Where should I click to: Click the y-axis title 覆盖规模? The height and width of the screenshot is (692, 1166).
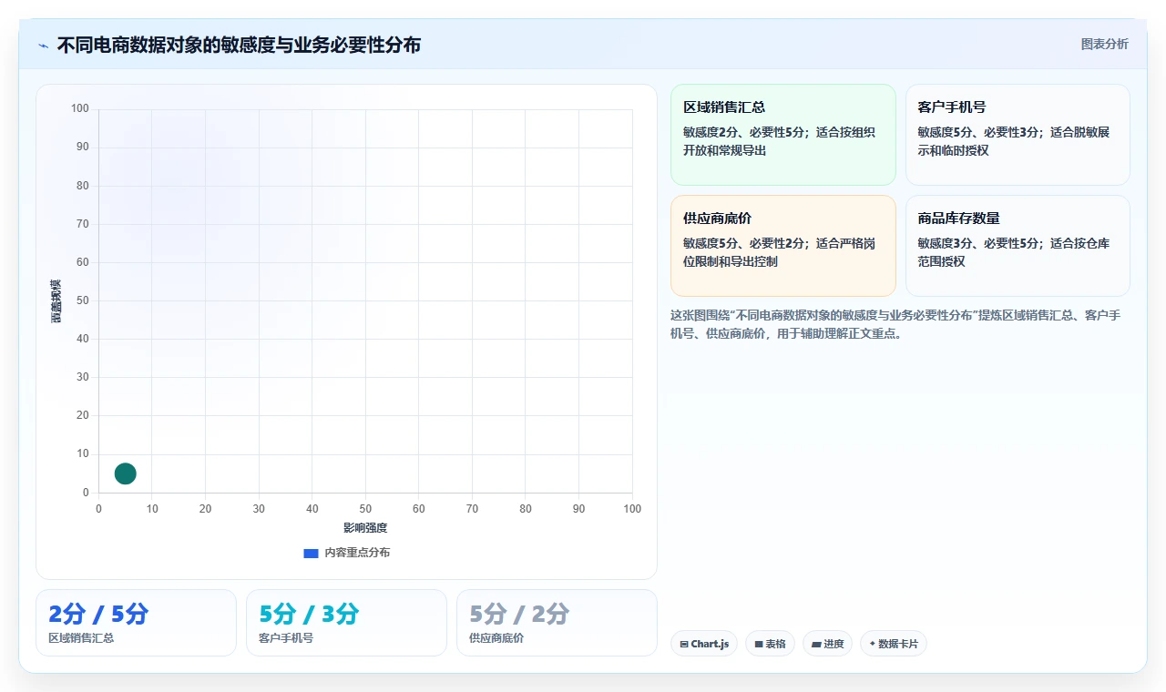[56, 300]
